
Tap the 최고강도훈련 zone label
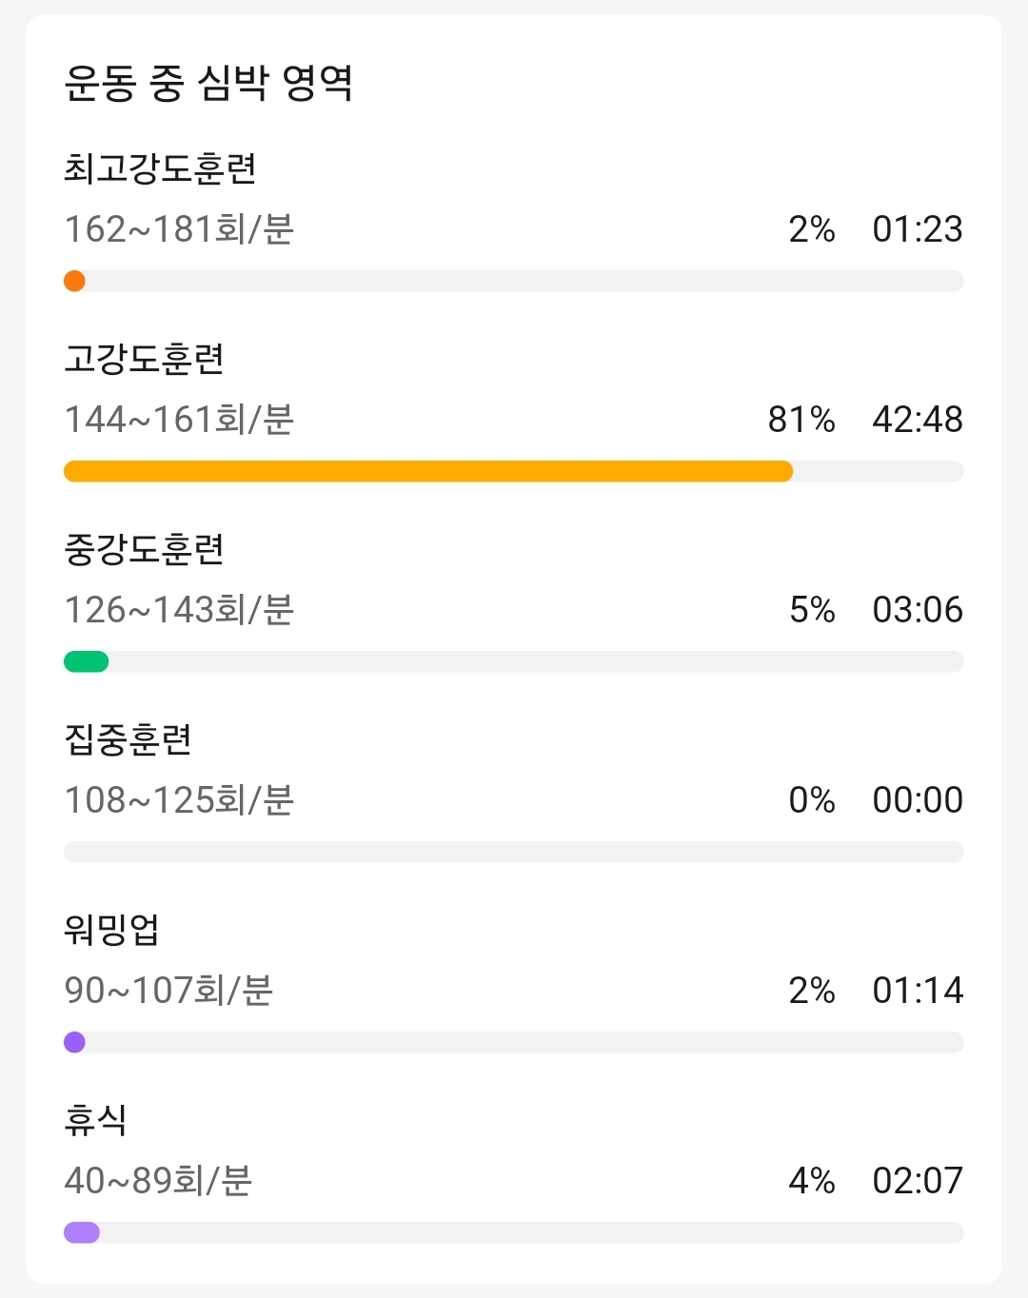point(160,168)
